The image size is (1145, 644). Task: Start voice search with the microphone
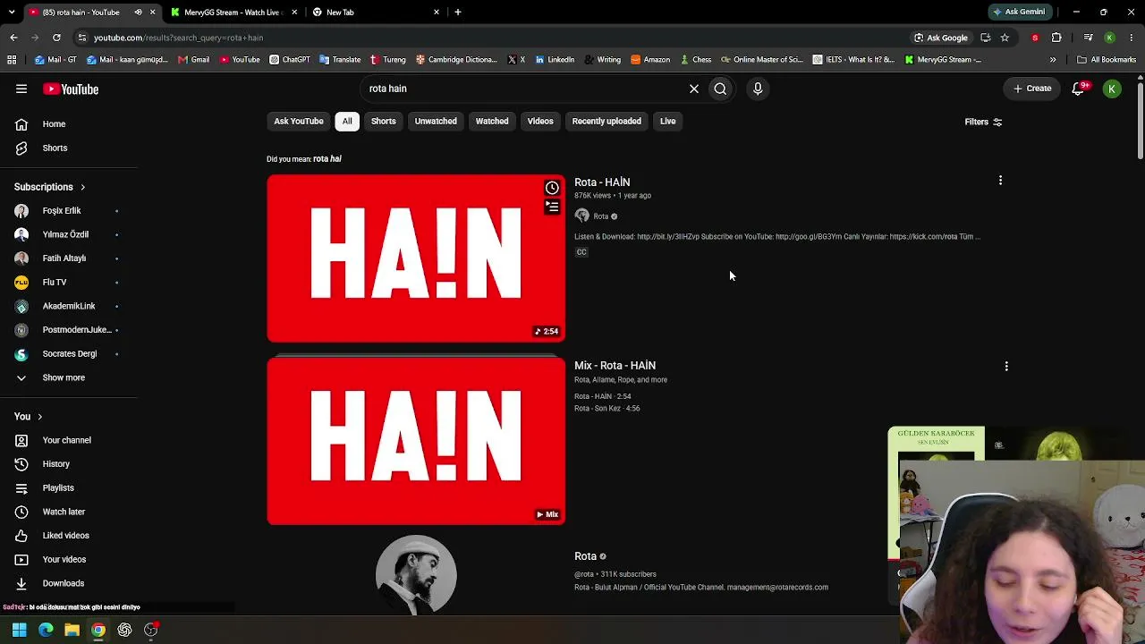coord(758,89)
